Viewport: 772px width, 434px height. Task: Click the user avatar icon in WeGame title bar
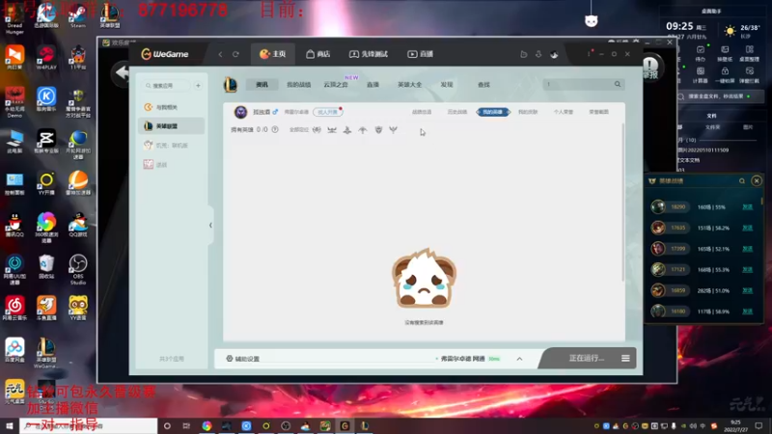pyautogui.click(x=554, y=54)
